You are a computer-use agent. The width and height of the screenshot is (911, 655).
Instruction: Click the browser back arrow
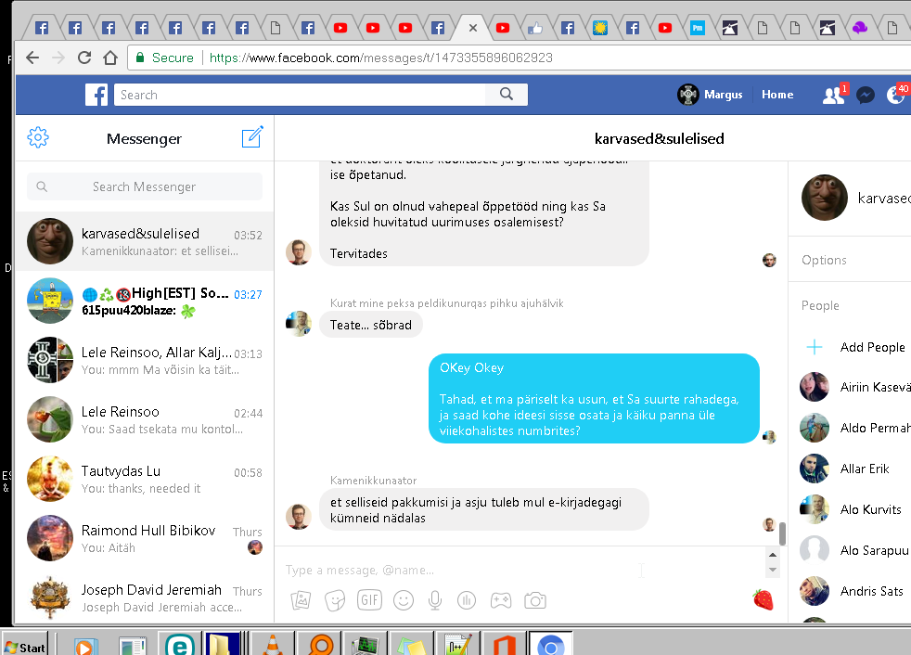tap(32, 58)
